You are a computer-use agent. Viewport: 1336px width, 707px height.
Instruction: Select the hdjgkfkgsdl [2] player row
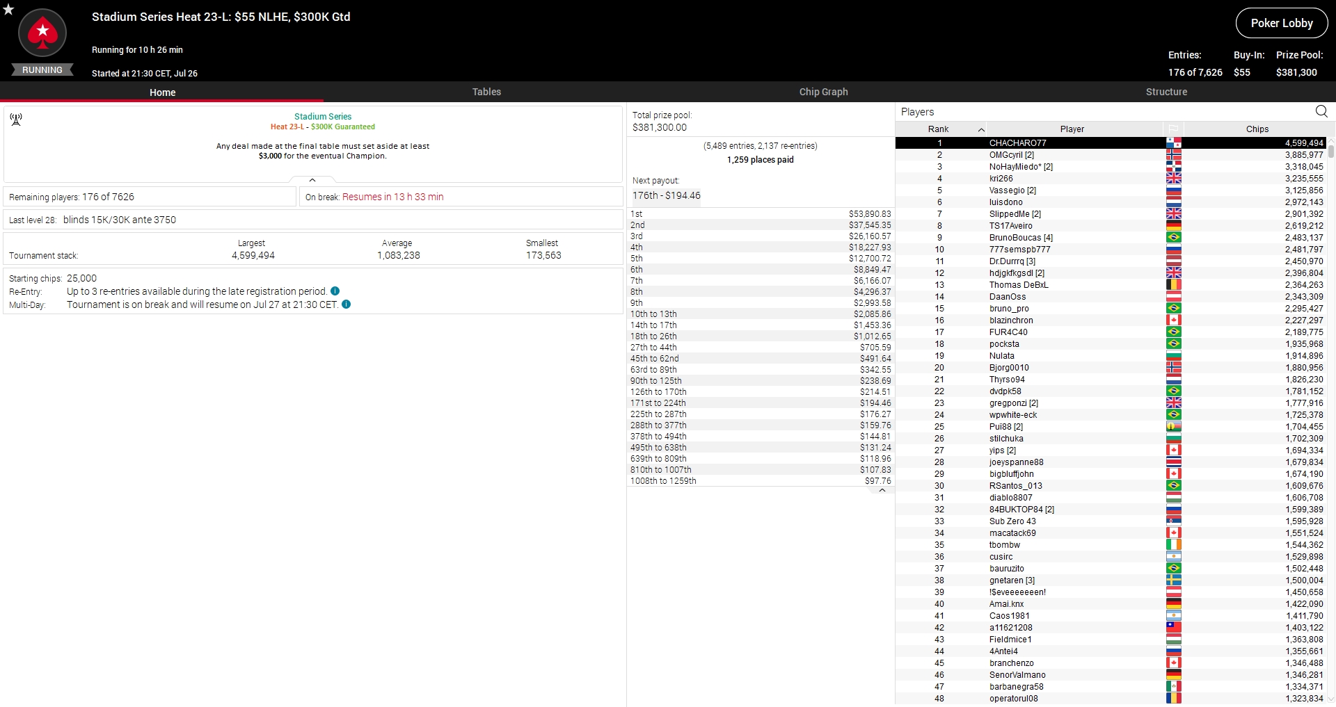click(1111, 273)
